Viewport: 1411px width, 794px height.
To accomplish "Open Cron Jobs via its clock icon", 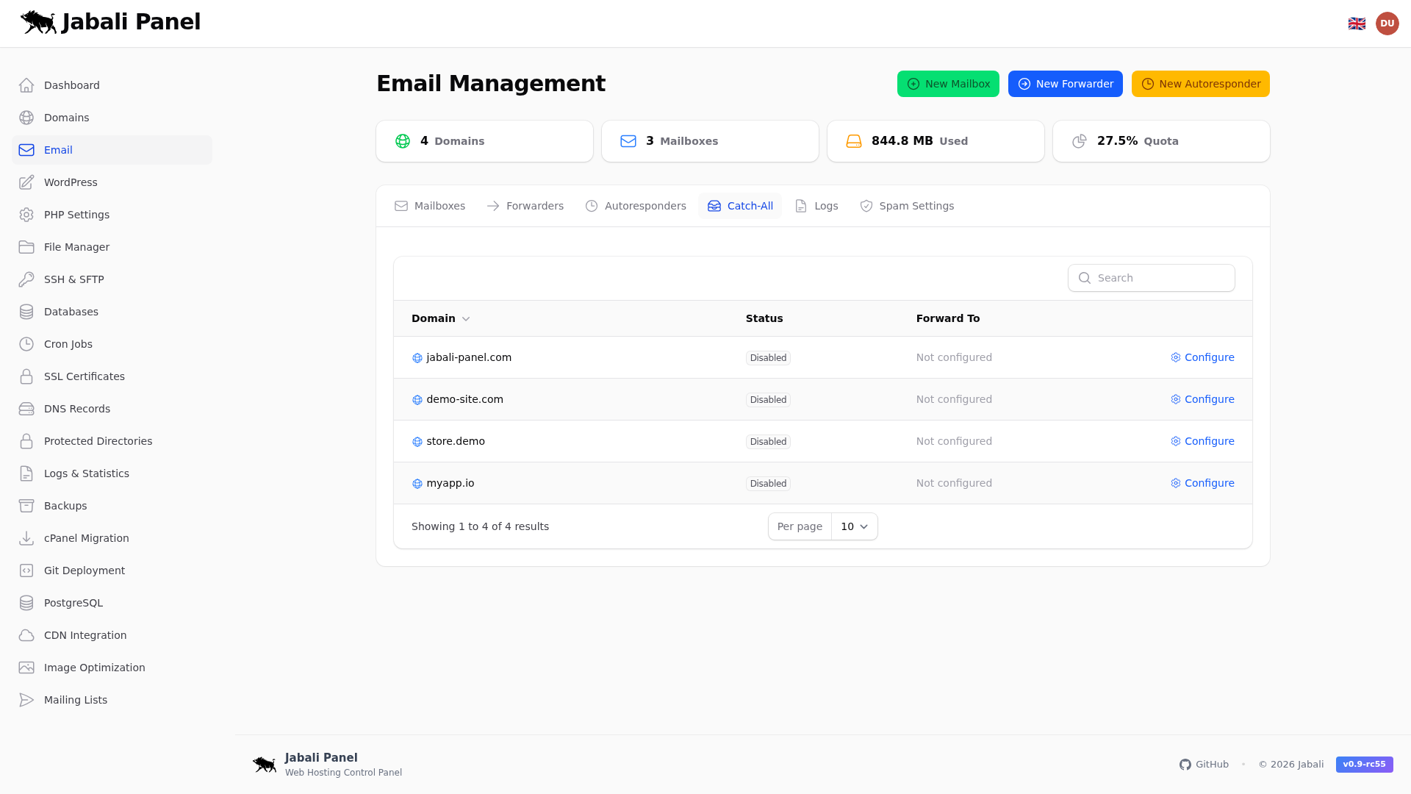I will click(x=26, y=344).
